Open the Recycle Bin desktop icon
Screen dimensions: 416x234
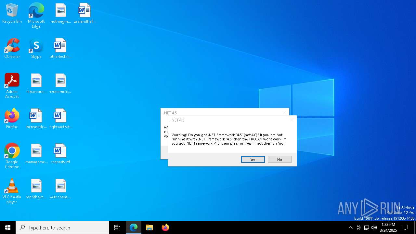pyautogui.click(x=12, y=14)
